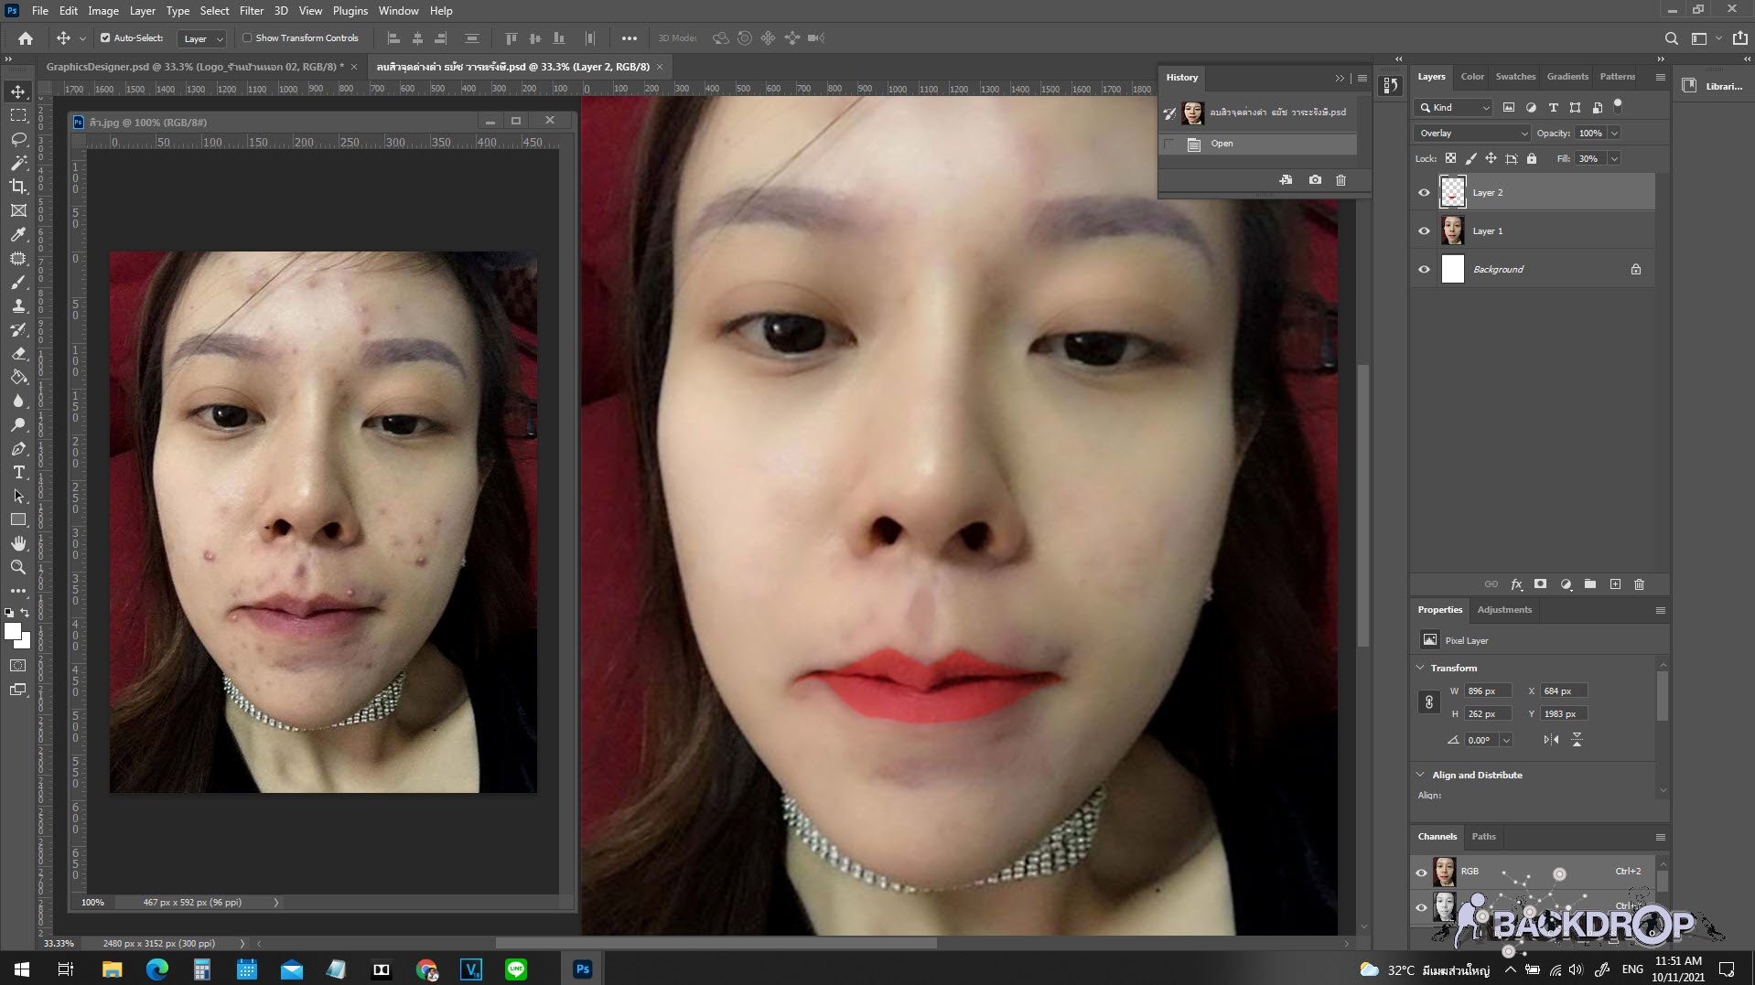Select the Pen tool

click(x=18, y=448)
